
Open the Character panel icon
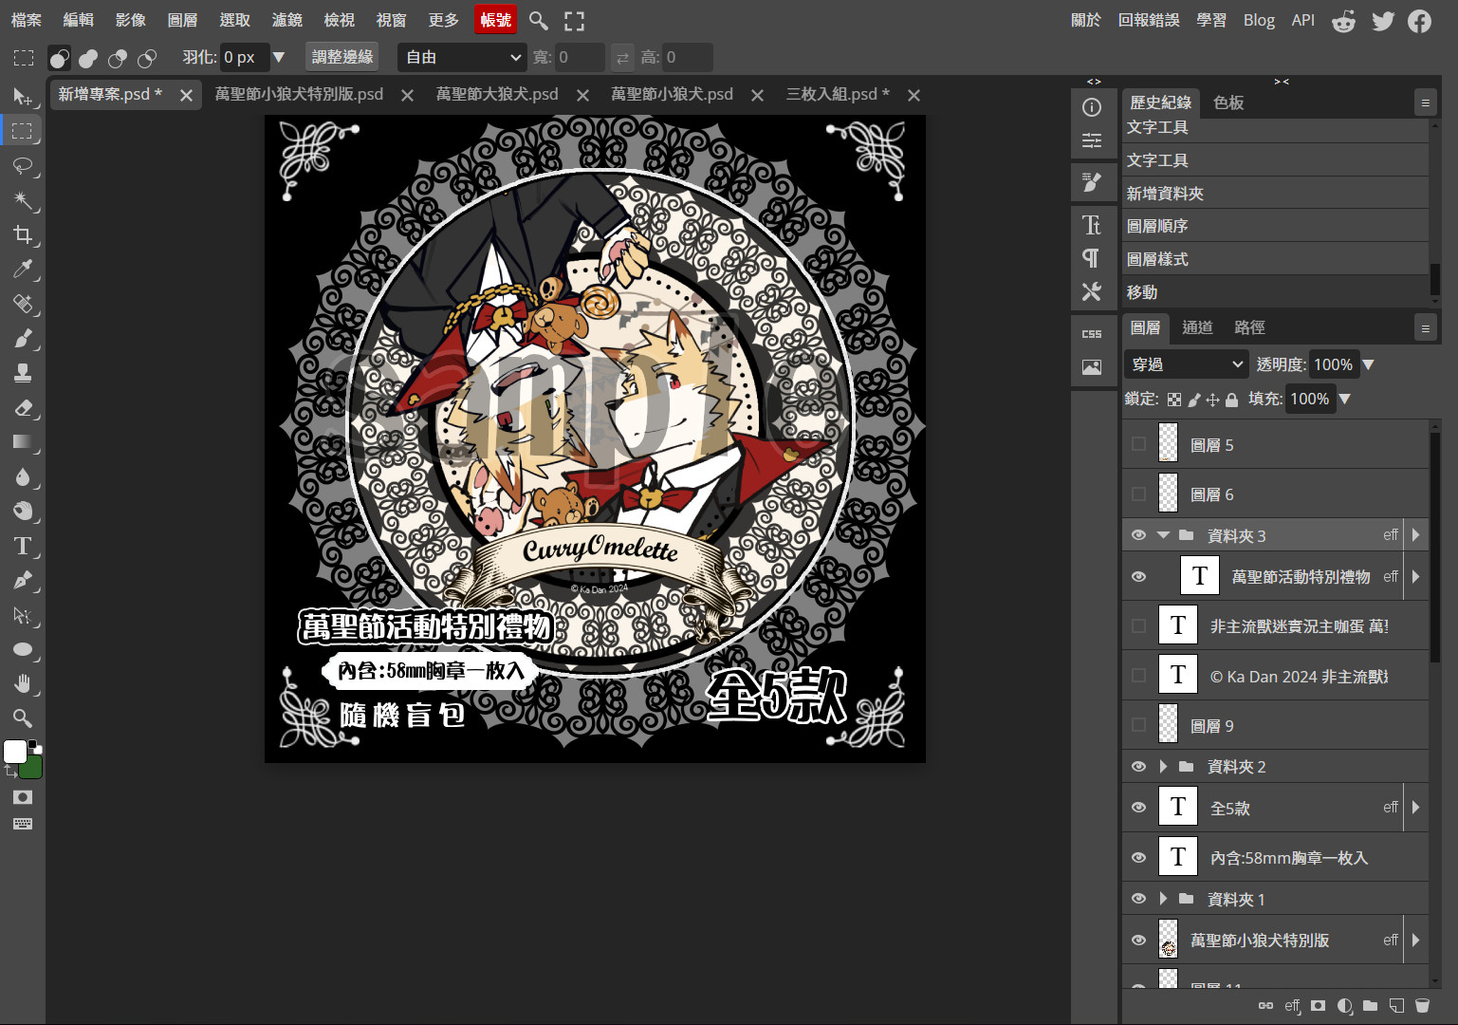[x=1092, y=225]
